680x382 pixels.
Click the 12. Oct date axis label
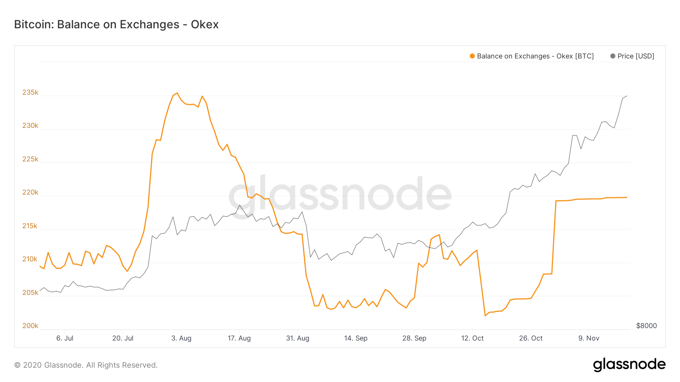point(472,338)
